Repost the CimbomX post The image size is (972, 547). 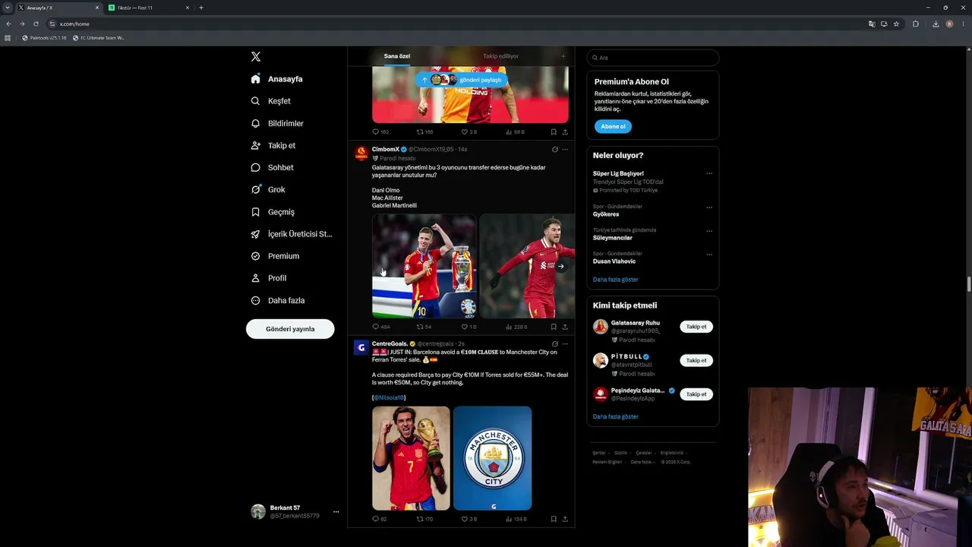tap(424, 327)
